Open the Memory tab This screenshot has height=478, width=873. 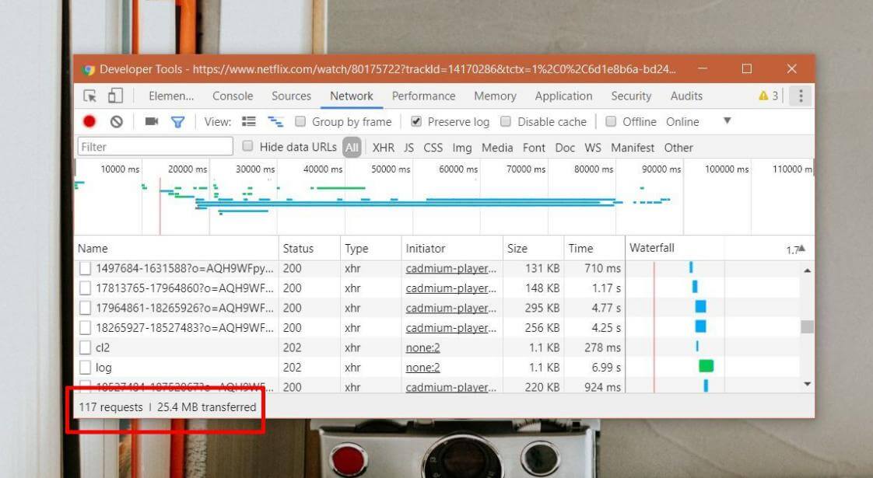(x=495, y=96)
